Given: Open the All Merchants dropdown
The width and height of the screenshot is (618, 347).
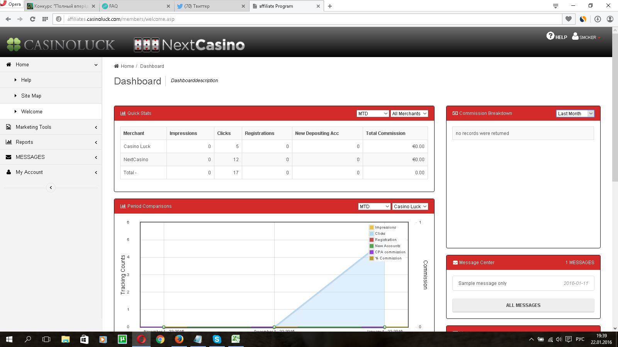Looking at the screenshot, I should coord(409,113).
